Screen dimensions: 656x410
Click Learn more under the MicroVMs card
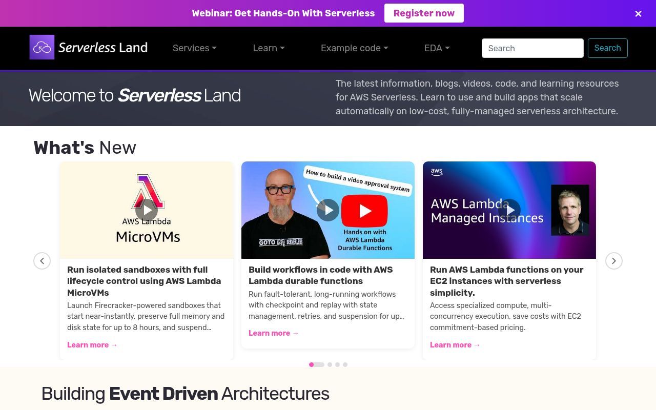pyautogui.click(x=92, y=345)
